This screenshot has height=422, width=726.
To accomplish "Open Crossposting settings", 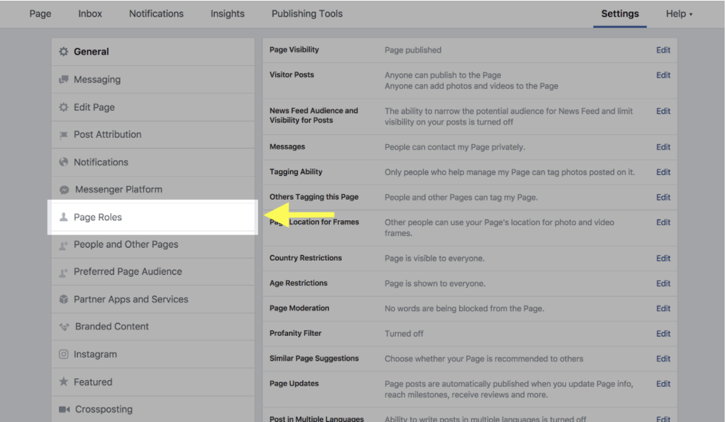I will click(153, 409).
